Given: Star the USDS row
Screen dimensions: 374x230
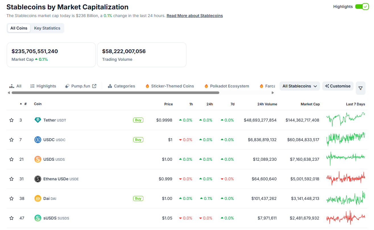Looking at the screenshot, I should [11, 159].
